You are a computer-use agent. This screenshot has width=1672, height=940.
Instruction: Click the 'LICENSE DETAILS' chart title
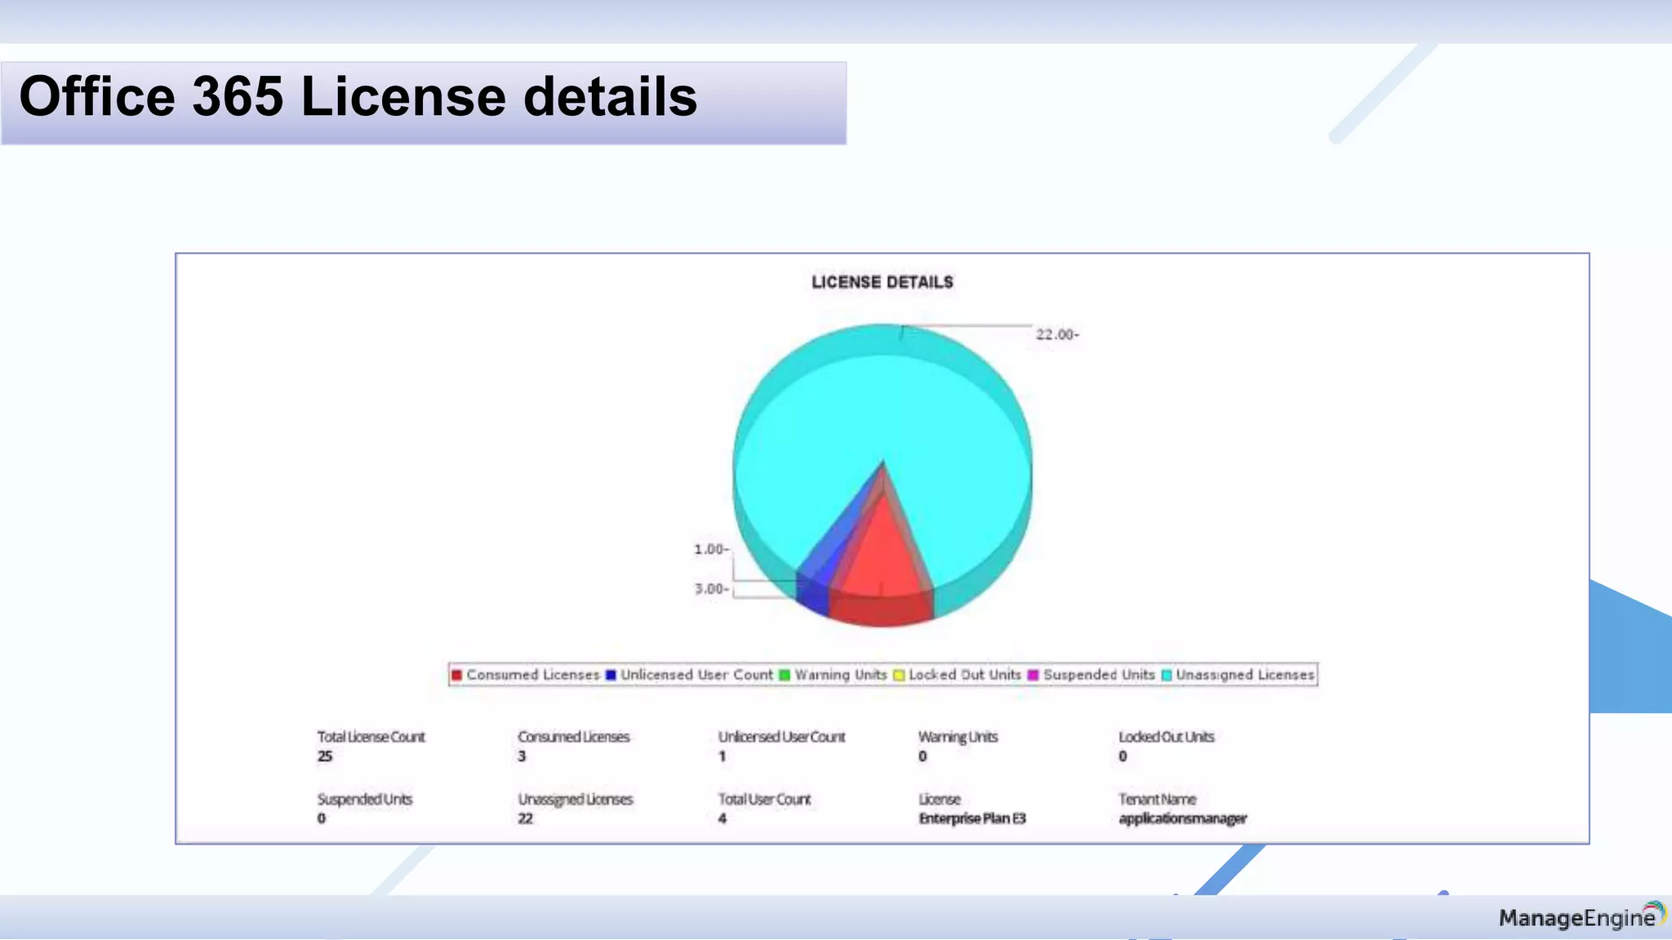(x=882, y=282)
